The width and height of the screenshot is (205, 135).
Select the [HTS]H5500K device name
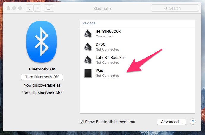pyautogui.click(x=108, y=32)
